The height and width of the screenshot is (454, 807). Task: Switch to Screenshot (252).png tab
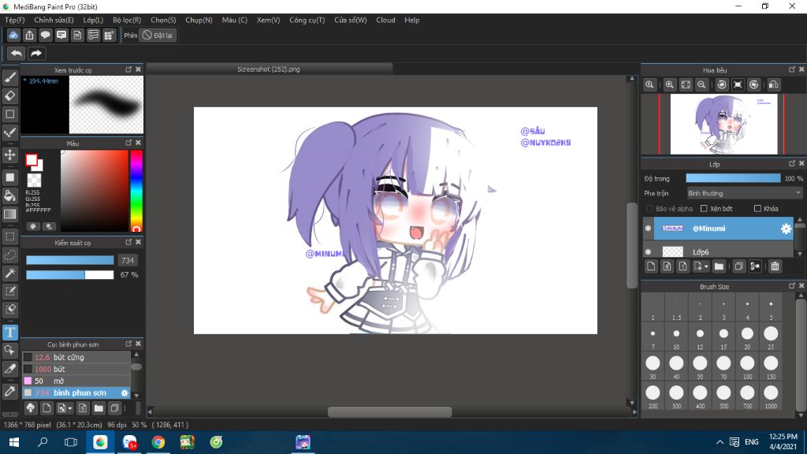click(x=270, y=69)
